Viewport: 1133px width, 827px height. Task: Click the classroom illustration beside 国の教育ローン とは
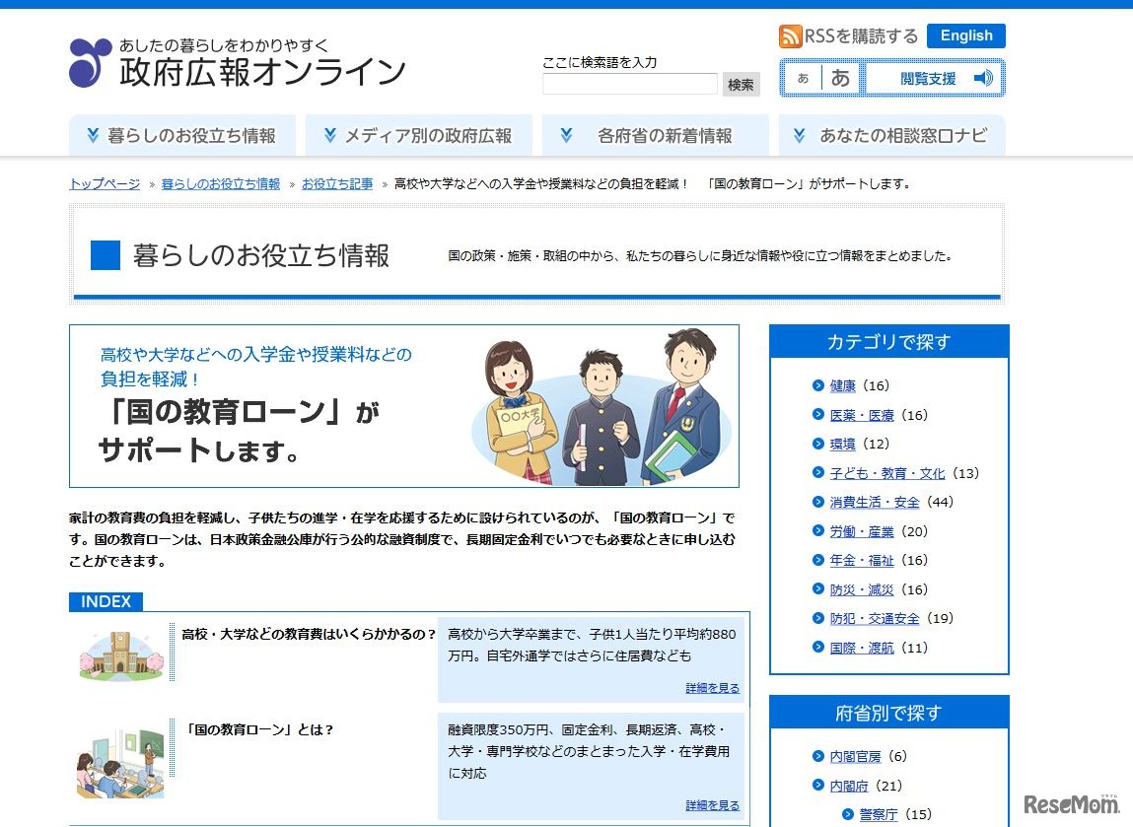119,759
